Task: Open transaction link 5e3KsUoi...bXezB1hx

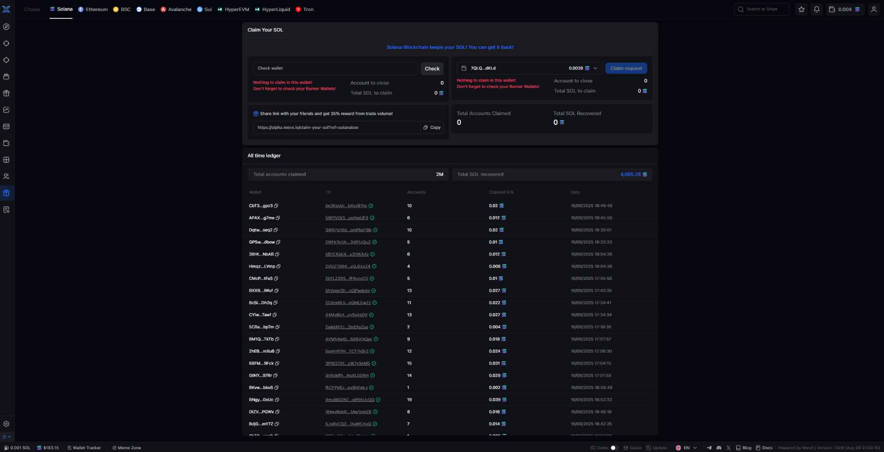Action: (x=346, y=206)
